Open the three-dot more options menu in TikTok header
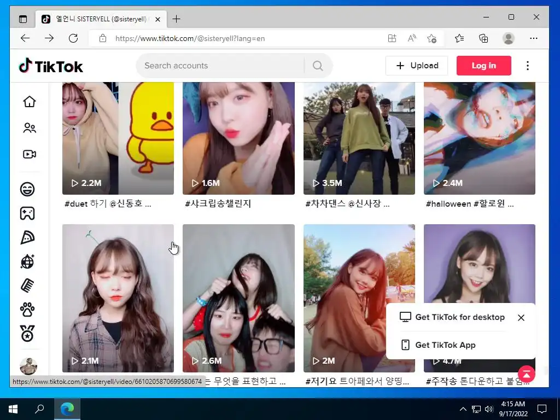Image resolution: width=560 pixels, height=420 pixels. point(528,66)
